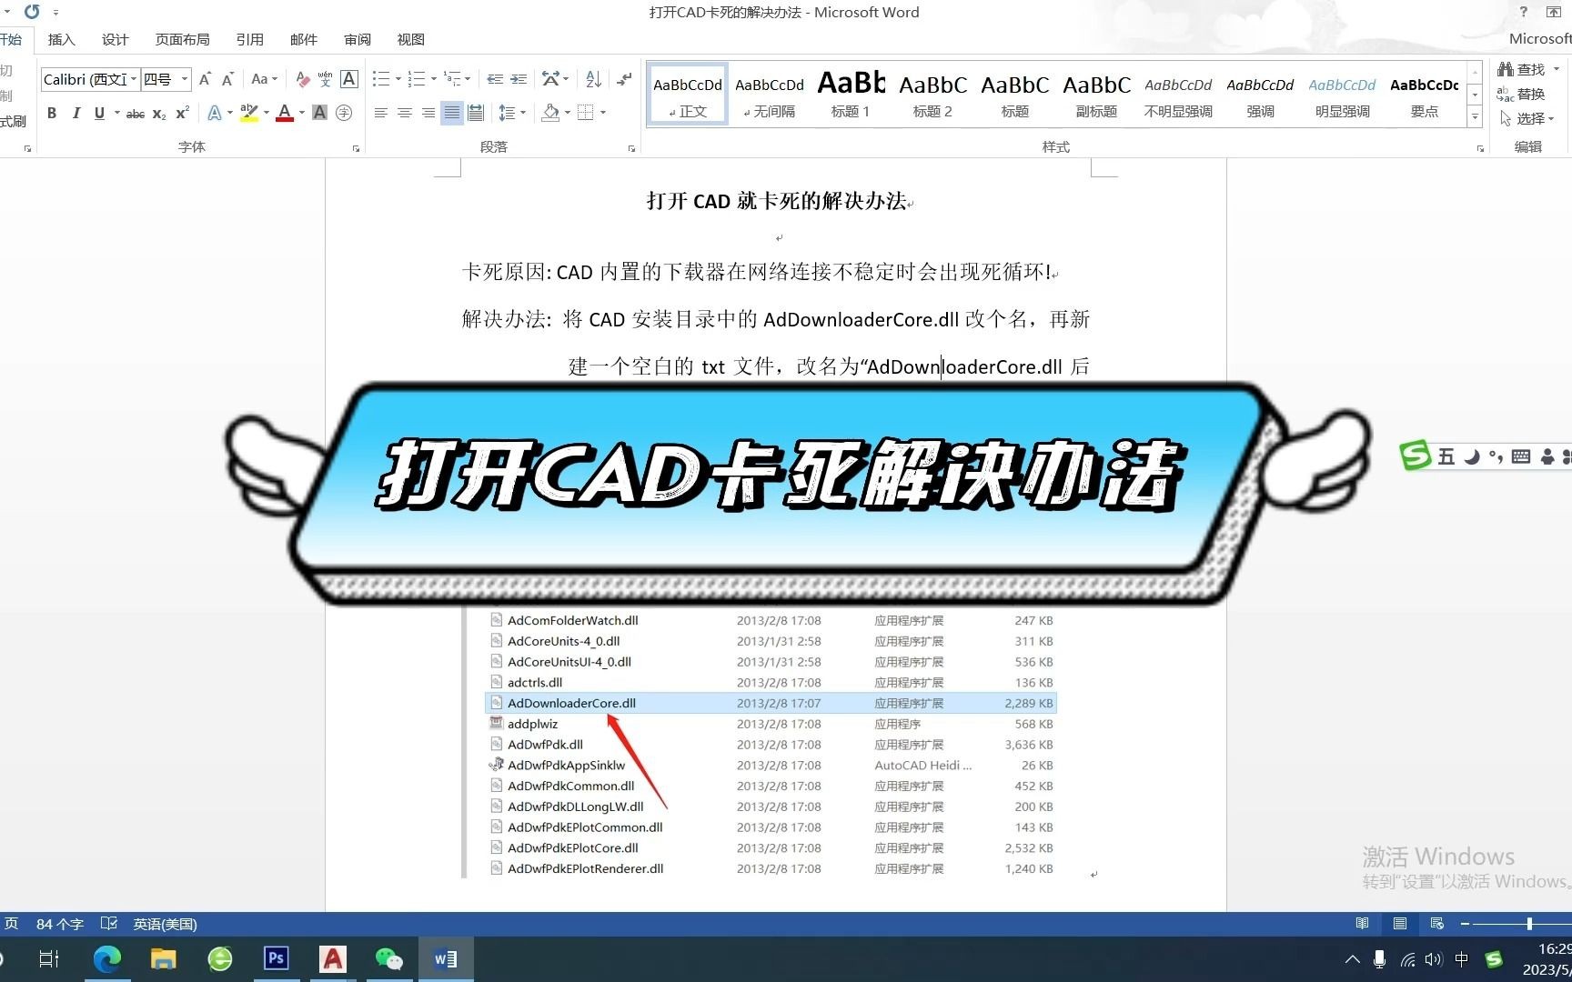This screenshot has height=982, width=1572.
Task: Open proofing spell check status icon
Action: pos(109,924)
